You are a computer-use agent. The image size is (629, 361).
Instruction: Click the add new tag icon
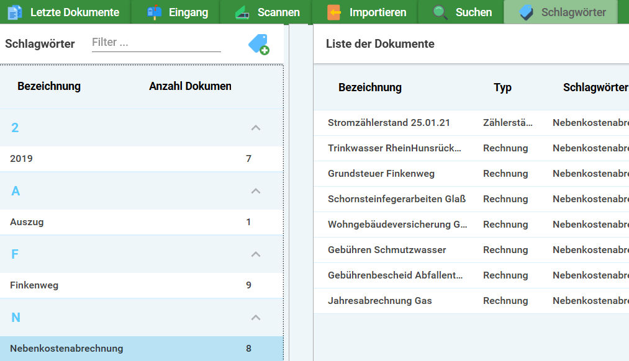coord(258,45)
